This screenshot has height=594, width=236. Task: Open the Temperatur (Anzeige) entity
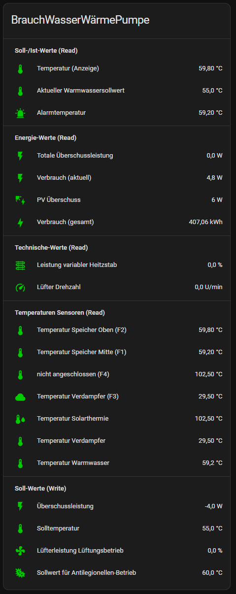(x=118, y=68)
